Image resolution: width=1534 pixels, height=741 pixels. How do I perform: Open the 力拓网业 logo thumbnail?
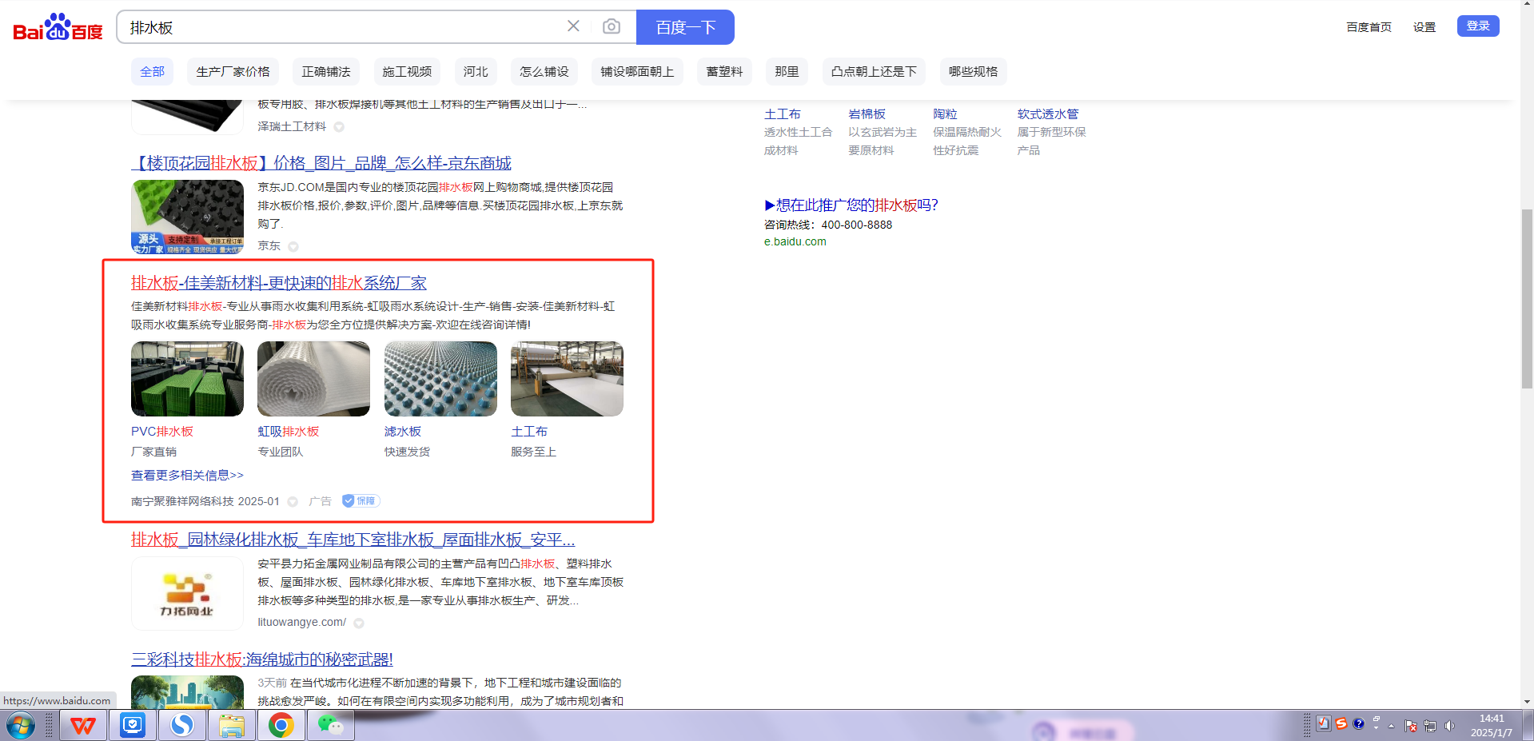pos(187,593)
